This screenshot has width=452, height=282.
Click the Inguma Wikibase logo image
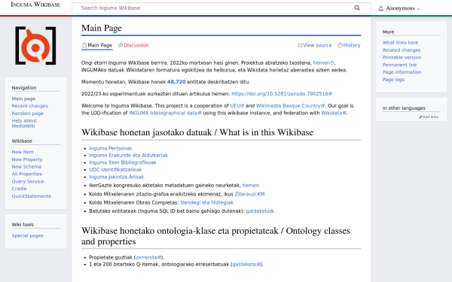pos(35,45)
